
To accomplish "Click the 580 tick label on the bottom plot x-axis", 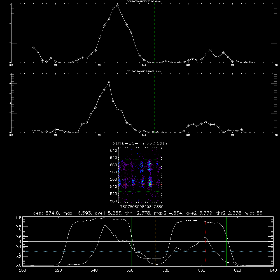I will point(166,270).
